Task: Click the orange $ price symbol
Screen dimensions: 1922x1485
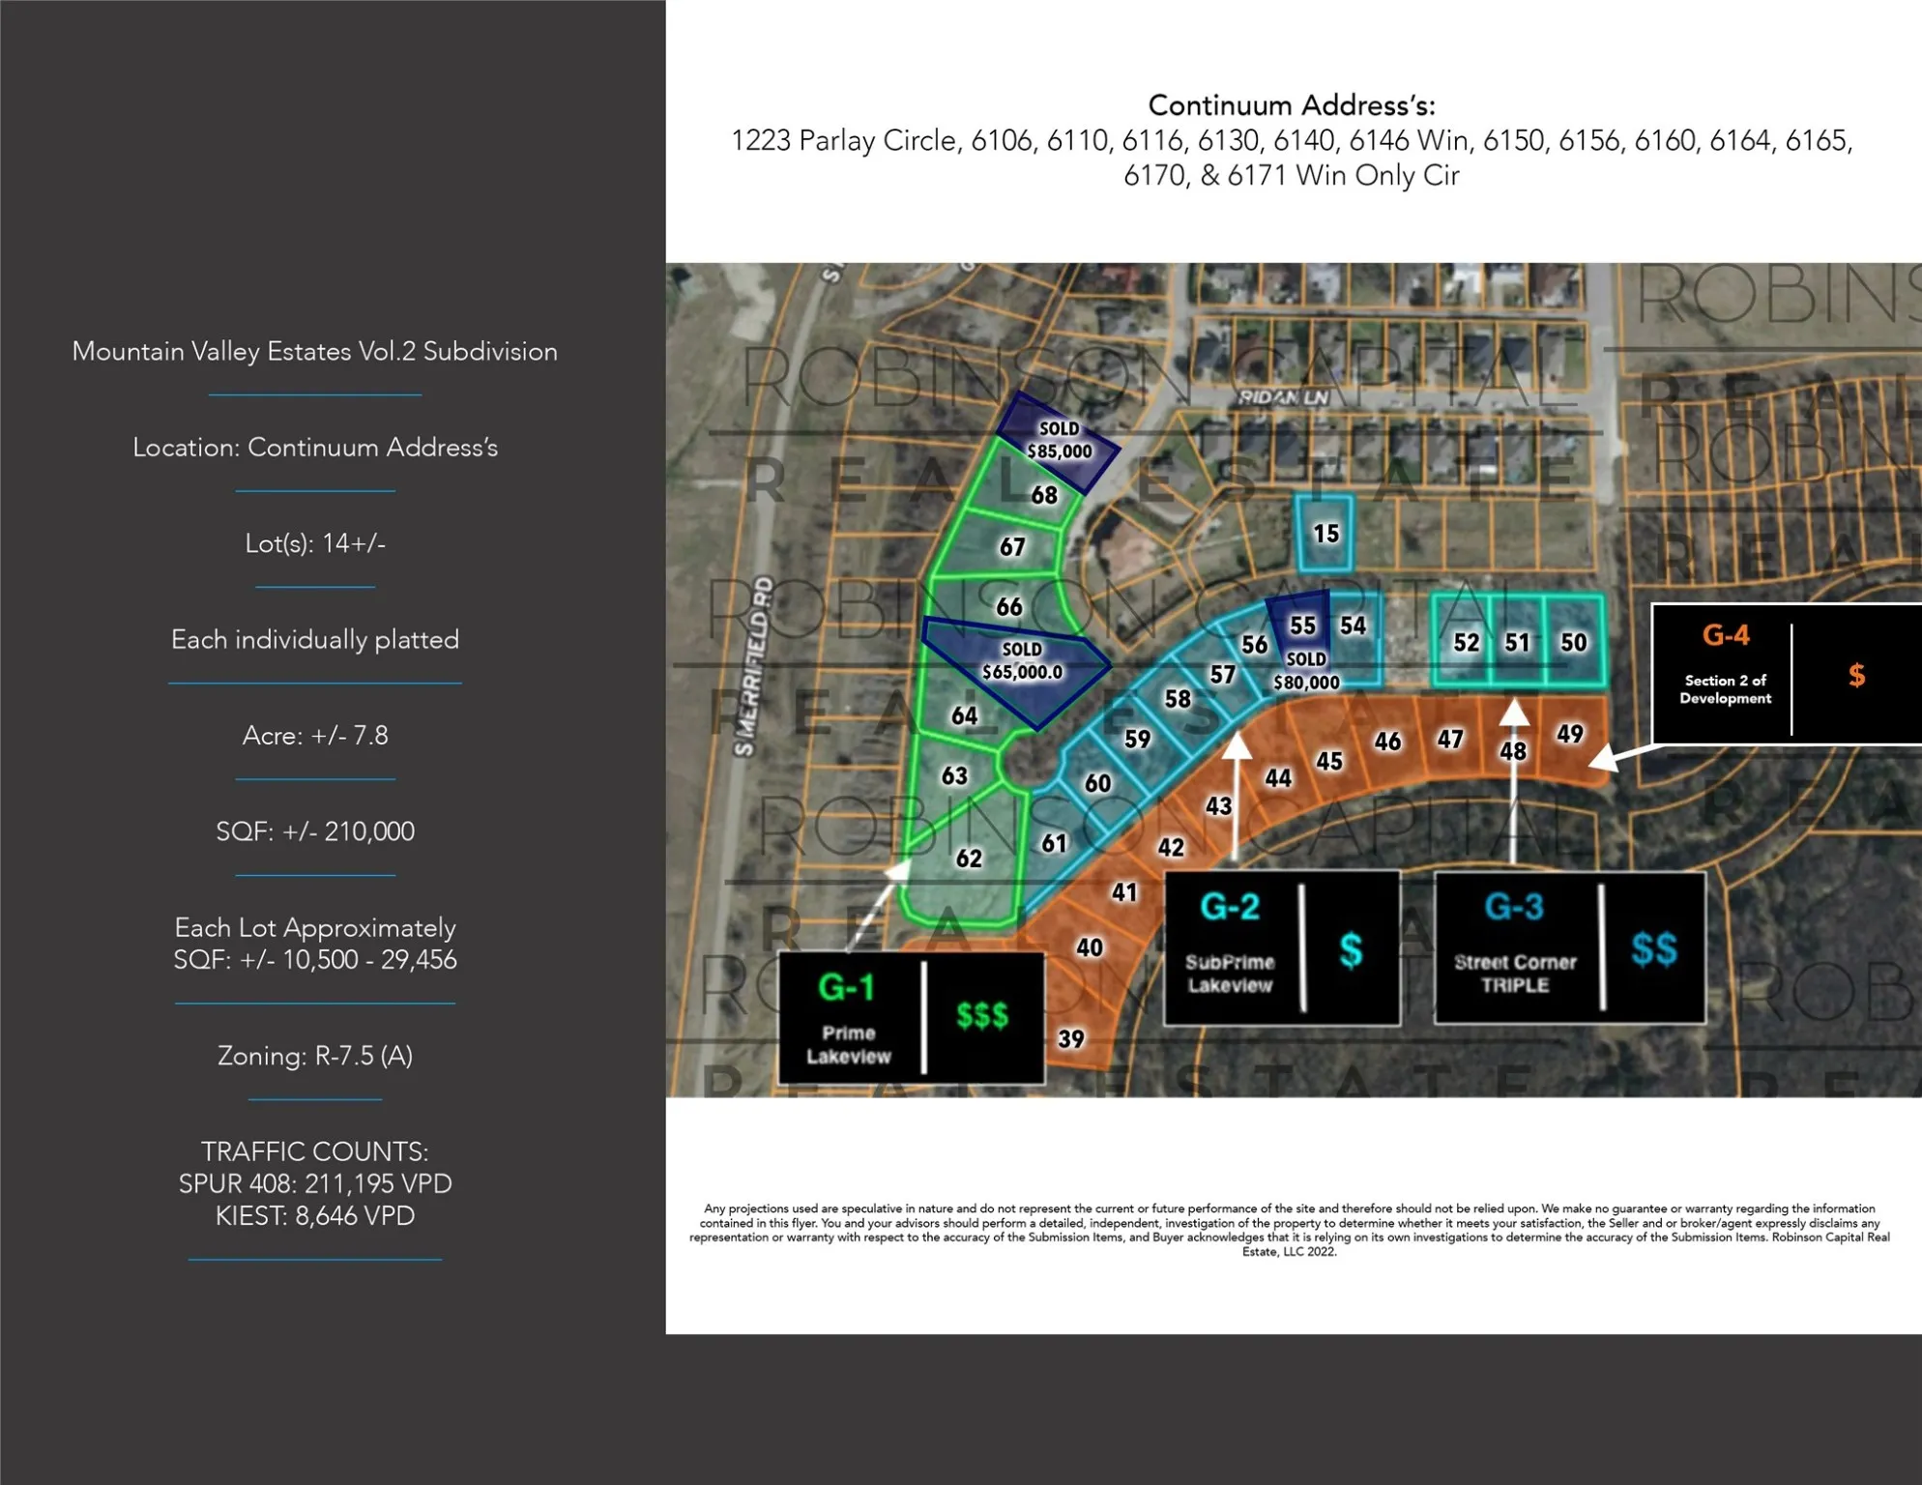Action: (x=1856, y=675)
